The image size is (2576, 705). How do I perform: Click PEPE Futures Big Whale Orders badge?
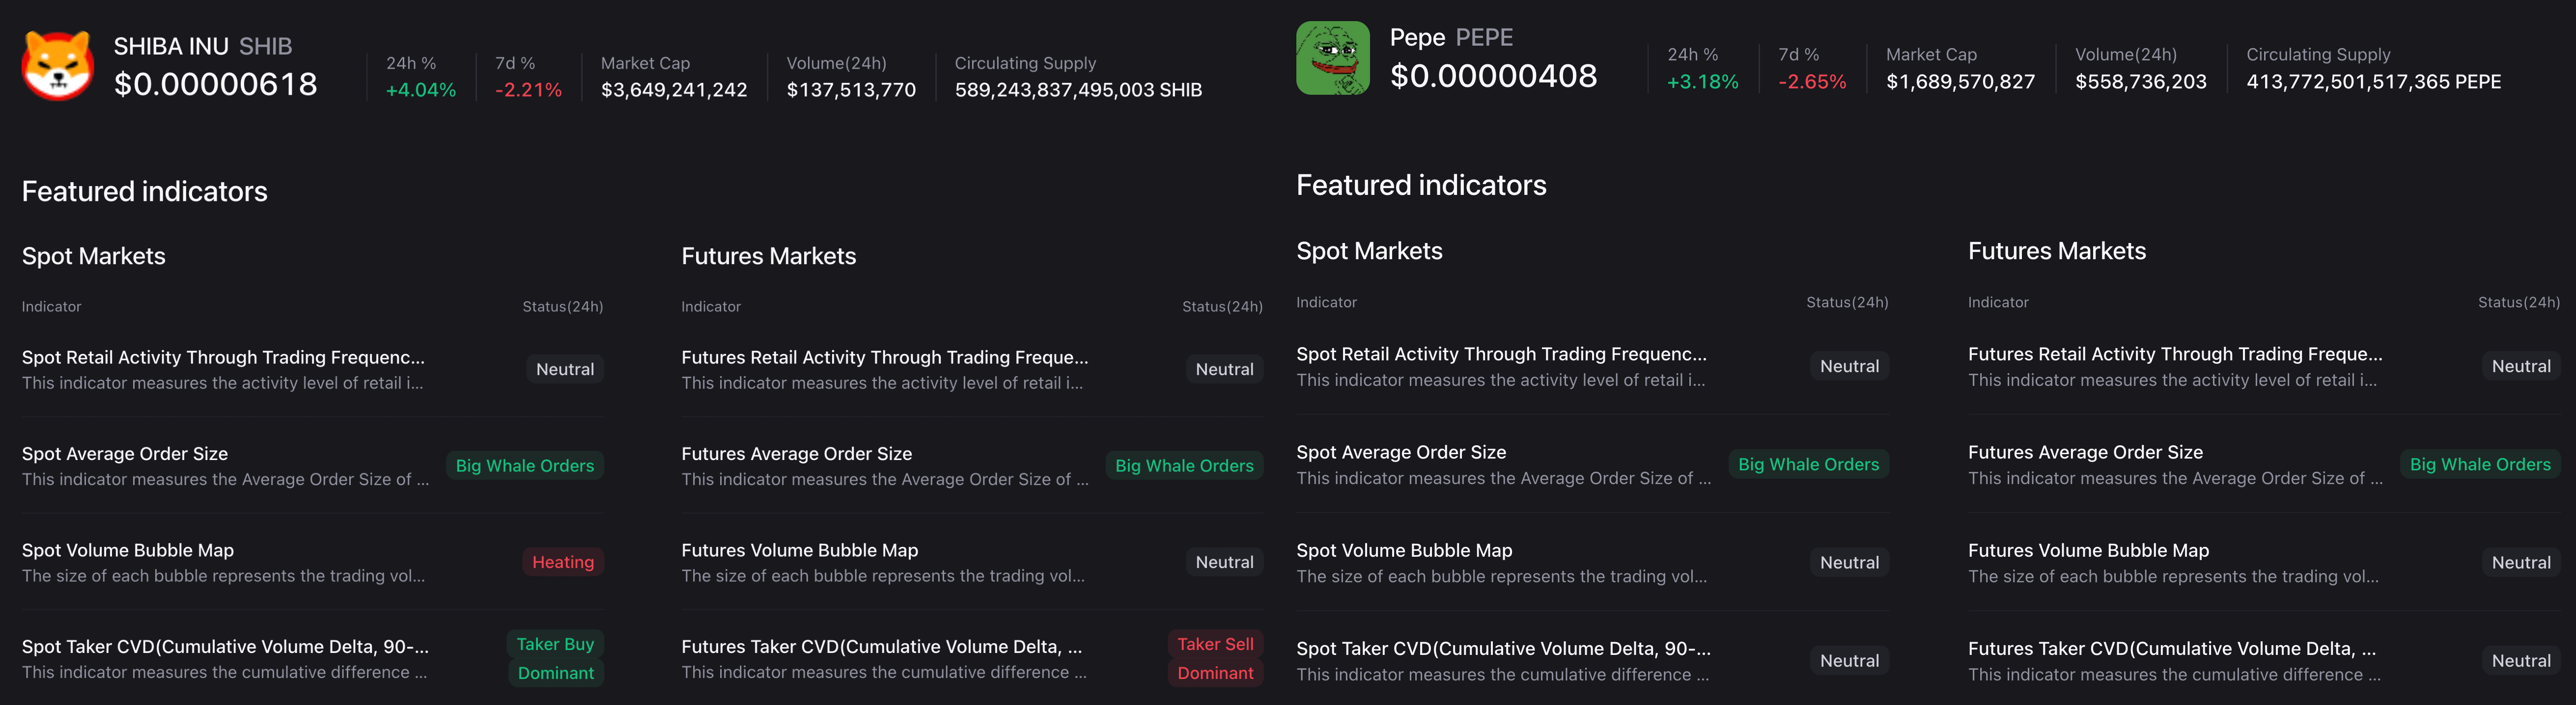[x=2479, y=464]
